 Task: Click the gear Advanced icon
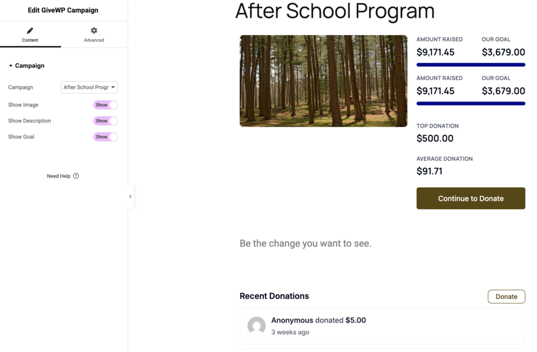click(x=94, y=31)
